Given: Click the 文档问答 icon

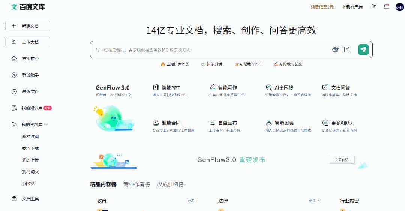Looking at the screenshot, I should point(325,87).
